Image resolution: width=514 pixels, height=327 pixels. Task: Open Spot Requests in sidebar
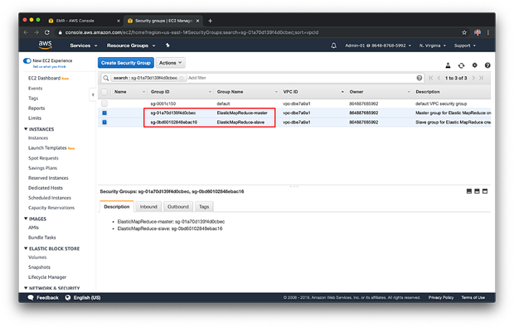tap(43, 158)
